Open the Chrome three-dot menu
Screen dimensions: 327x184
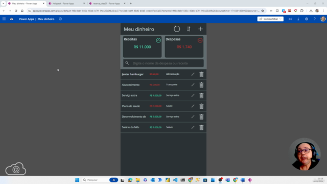pyautogui.click(x=323, y=11)
